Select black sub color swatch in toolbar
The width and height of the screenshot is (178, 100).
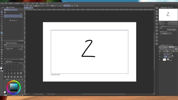click(x=3, y=69)
